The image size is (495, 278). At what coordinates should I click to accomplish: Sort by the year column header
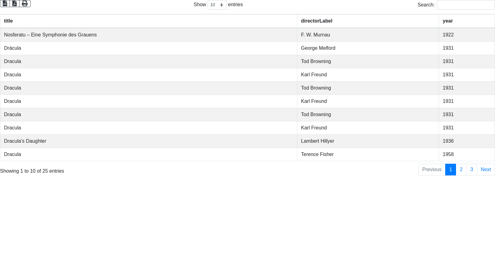[x=447, y=21]
